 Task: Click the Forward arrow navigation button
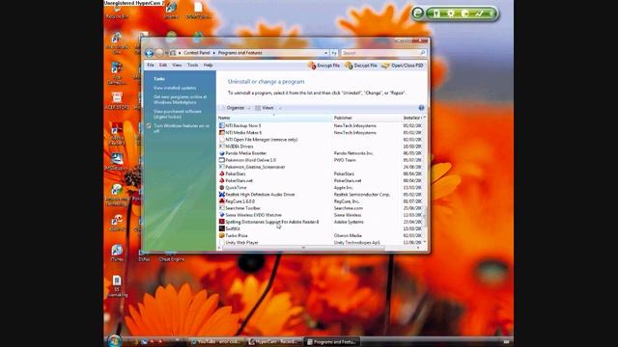pyautogui.click(x=158, y=53)
